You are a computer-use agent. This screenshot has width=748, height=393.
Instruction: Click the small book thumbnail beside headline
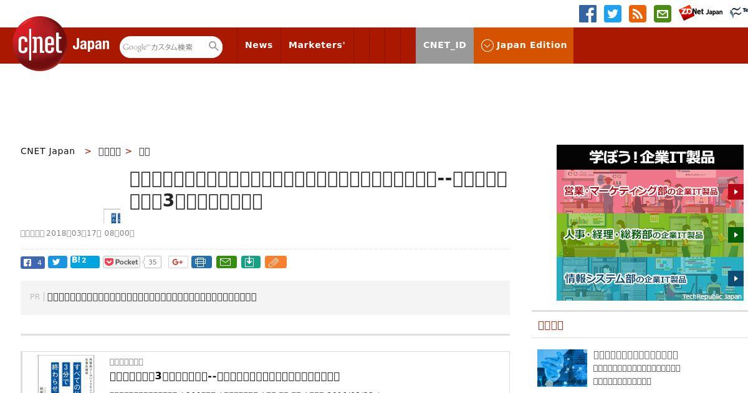112,216
